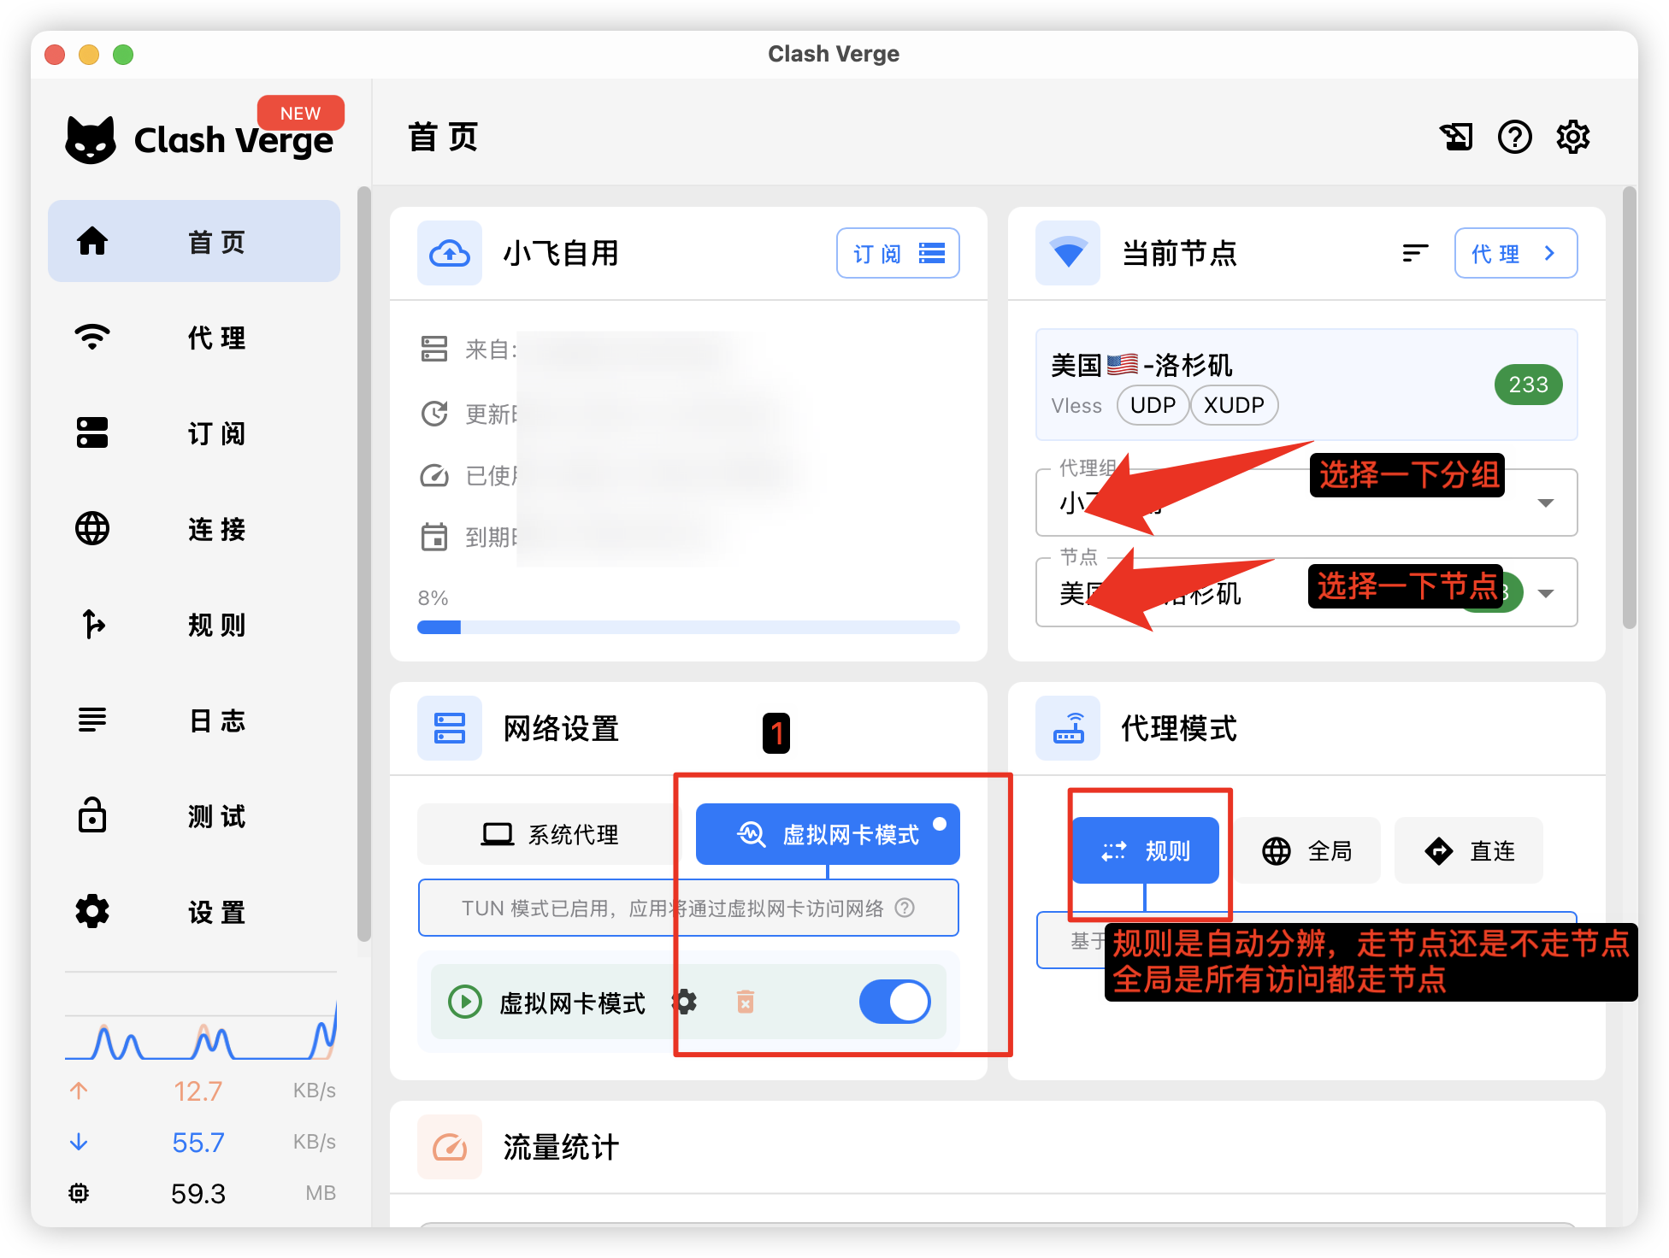This screenshot has width=1669, height=1258.
Task: Click the cloud upload icon on 小飞自用 card
Action: (x=450, y=253)
